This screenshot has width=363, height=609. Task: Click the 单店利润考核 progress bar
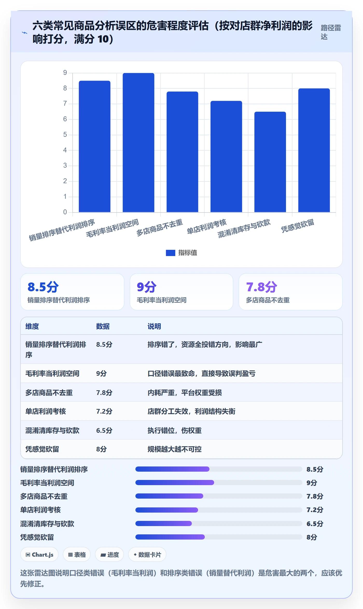coord(219,510)
